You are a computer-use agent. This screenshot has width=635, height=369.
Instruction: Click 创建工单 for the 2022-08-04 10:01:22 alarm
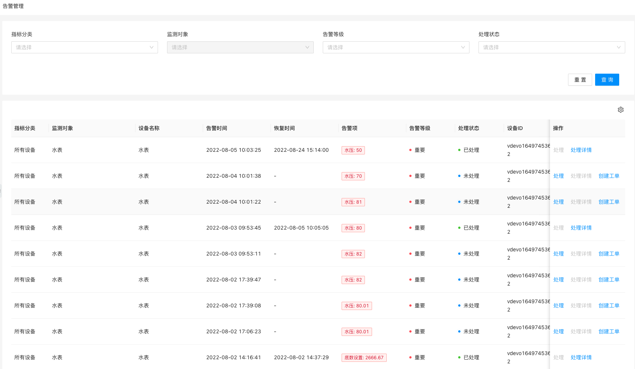pyautogui.click(x=609, y=202)
